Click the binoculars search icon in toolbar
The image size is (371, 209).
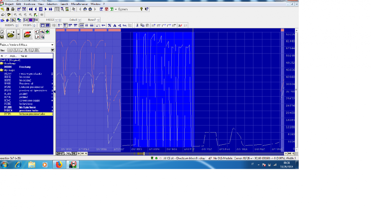[85, 9]
